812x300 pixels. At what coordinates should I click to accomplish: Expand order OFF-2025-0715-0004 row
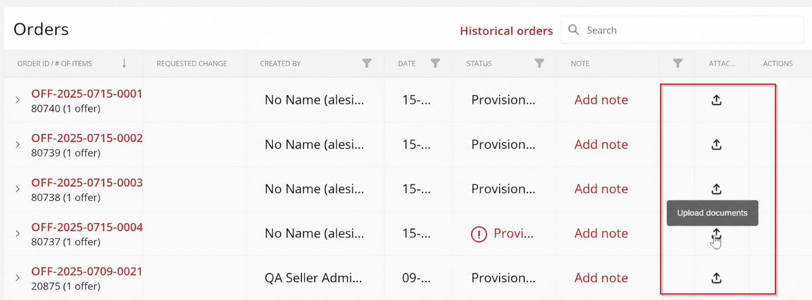[18, 234]
